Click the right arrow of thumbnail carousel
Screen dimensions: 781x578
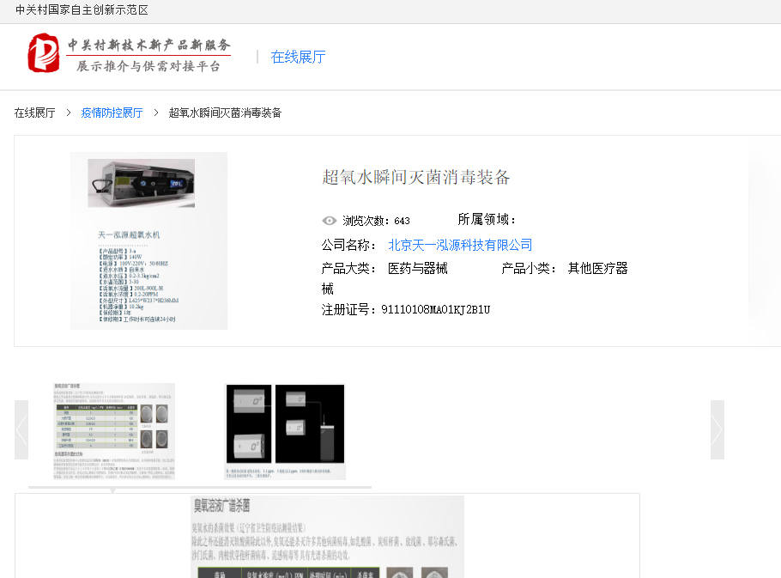pyautogui.click(x=717, y=429)
